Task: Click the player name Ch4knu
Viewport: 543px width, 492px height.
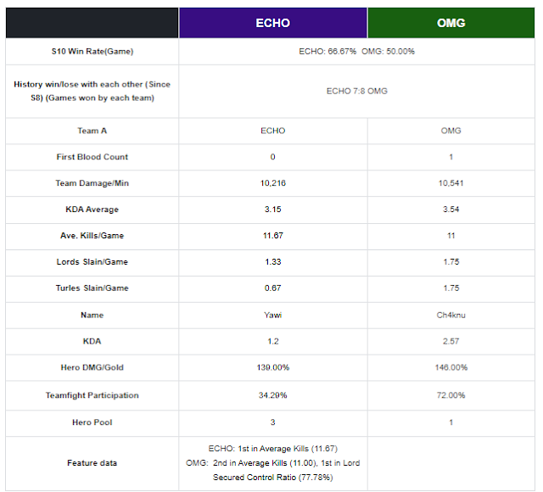Action: pyautogui.click(x=451, y=315)
